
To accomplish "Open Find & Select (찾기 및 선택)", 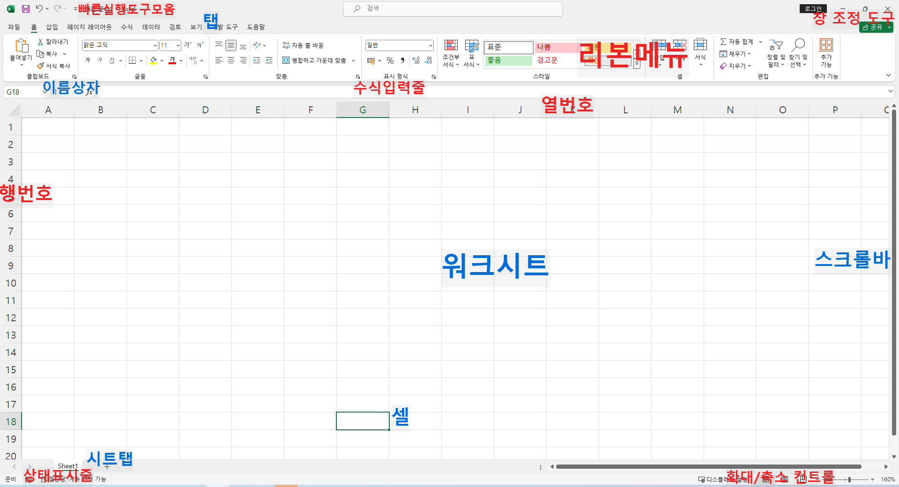I will (x=798, y=53).
